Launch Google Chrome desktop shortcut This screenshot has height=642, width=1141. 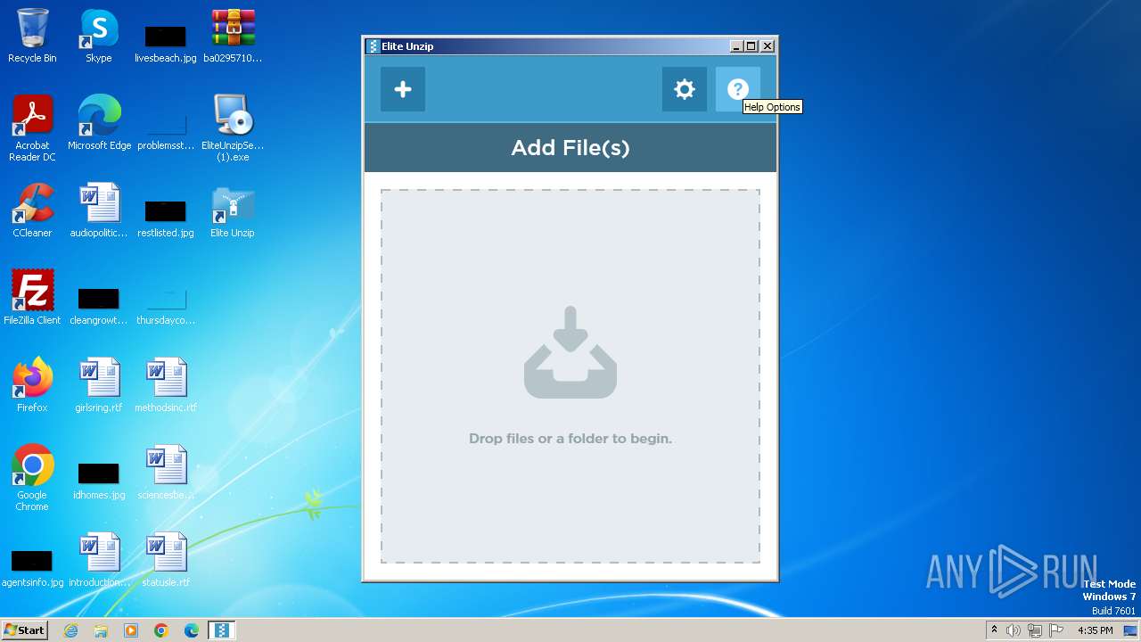click(32, 478)
